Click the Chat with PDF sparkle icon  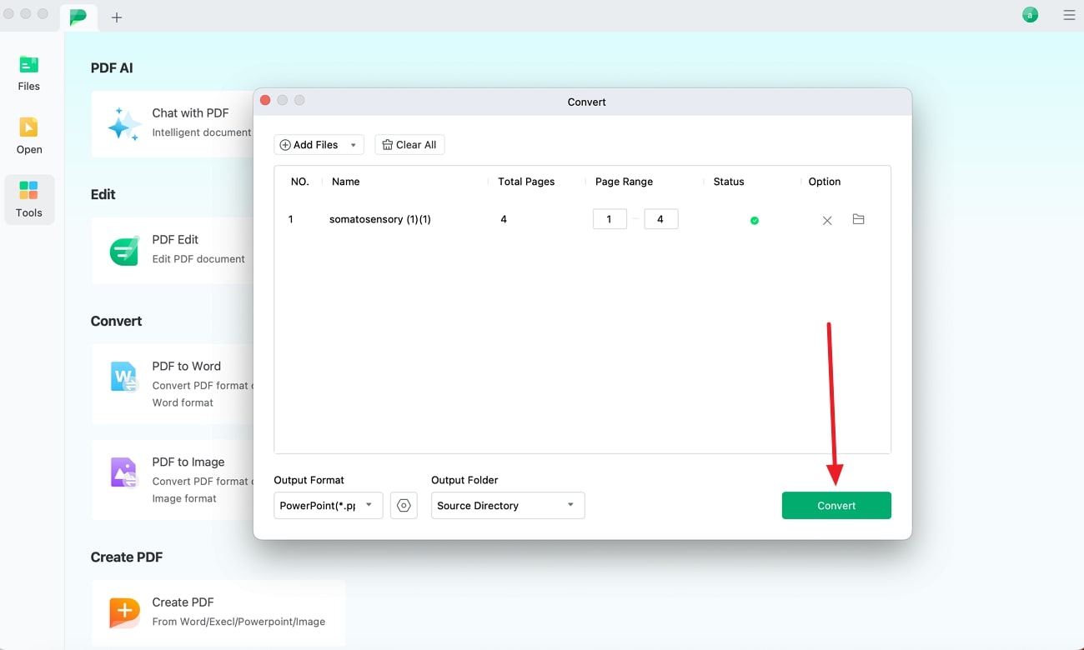(124, 123)
